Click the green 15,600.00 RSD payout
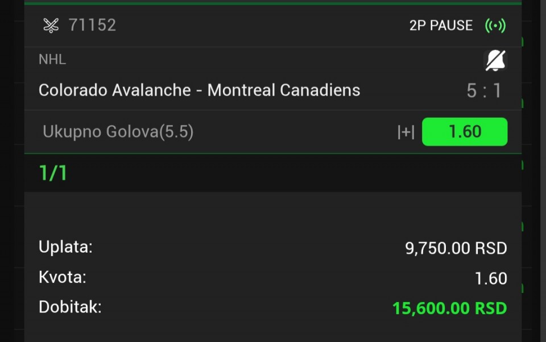Viewport: 546px width, 342px height. (x=449, y=308)
